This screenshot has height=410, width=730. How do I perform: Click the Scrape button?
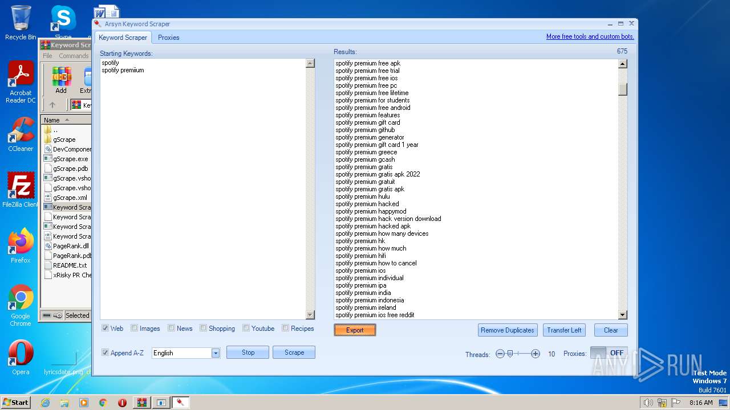tap(294, 352)
